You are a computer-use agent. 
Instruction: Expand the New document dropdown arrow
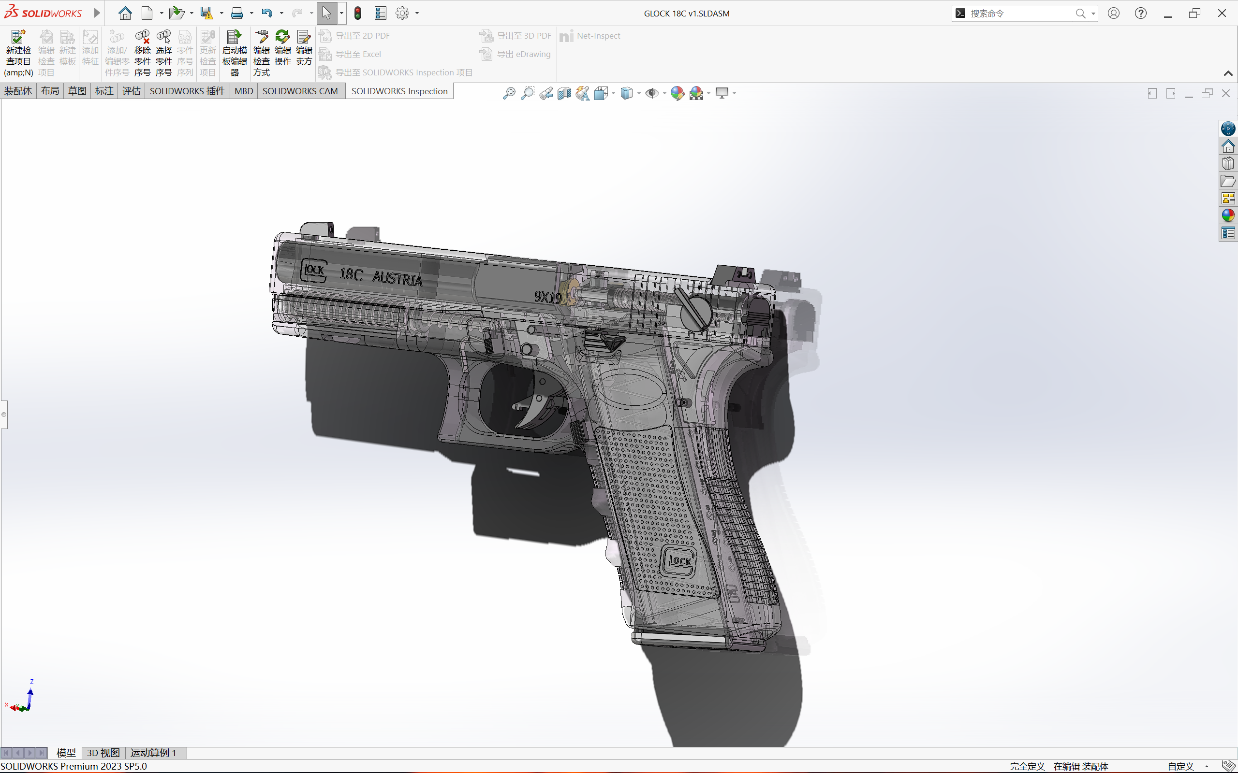point(162,14)
